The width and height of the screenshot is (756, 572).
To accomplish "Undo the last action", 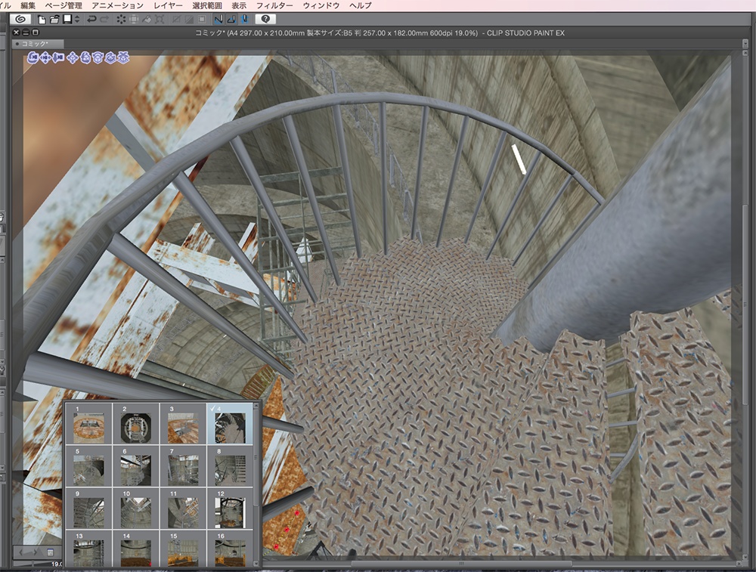I will click(x=91, y=20).
